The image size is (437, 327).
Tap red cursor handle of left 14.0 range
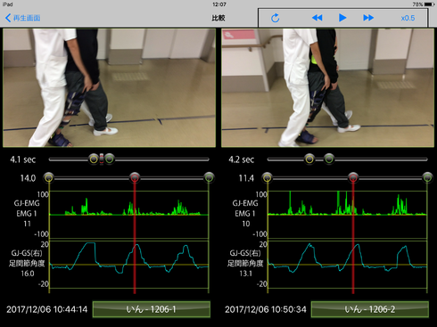coord(135,177)
